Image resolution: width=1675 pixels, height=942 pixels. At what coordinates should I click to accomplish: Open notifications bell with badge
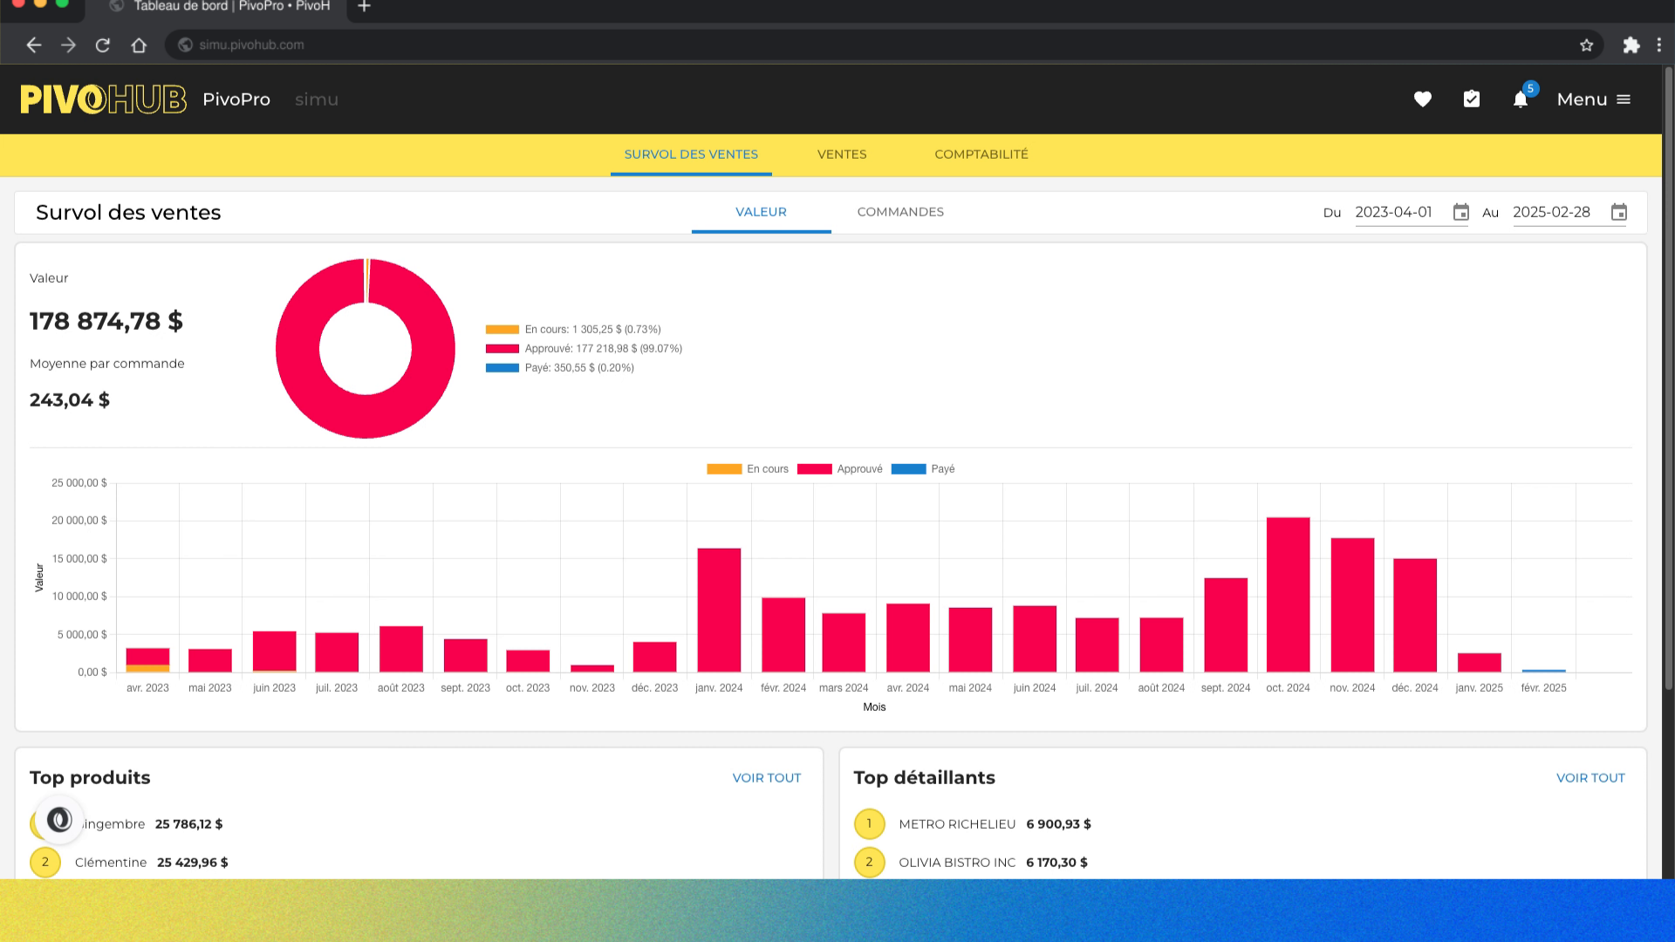click(x=1521, y=99)
